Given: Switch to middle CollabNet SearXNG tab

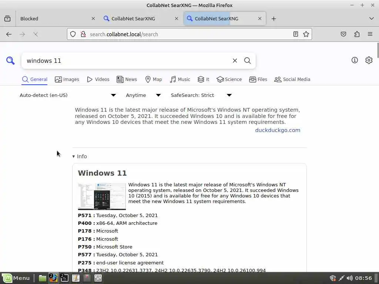Looking at the screenshot, I should point(141,18).
